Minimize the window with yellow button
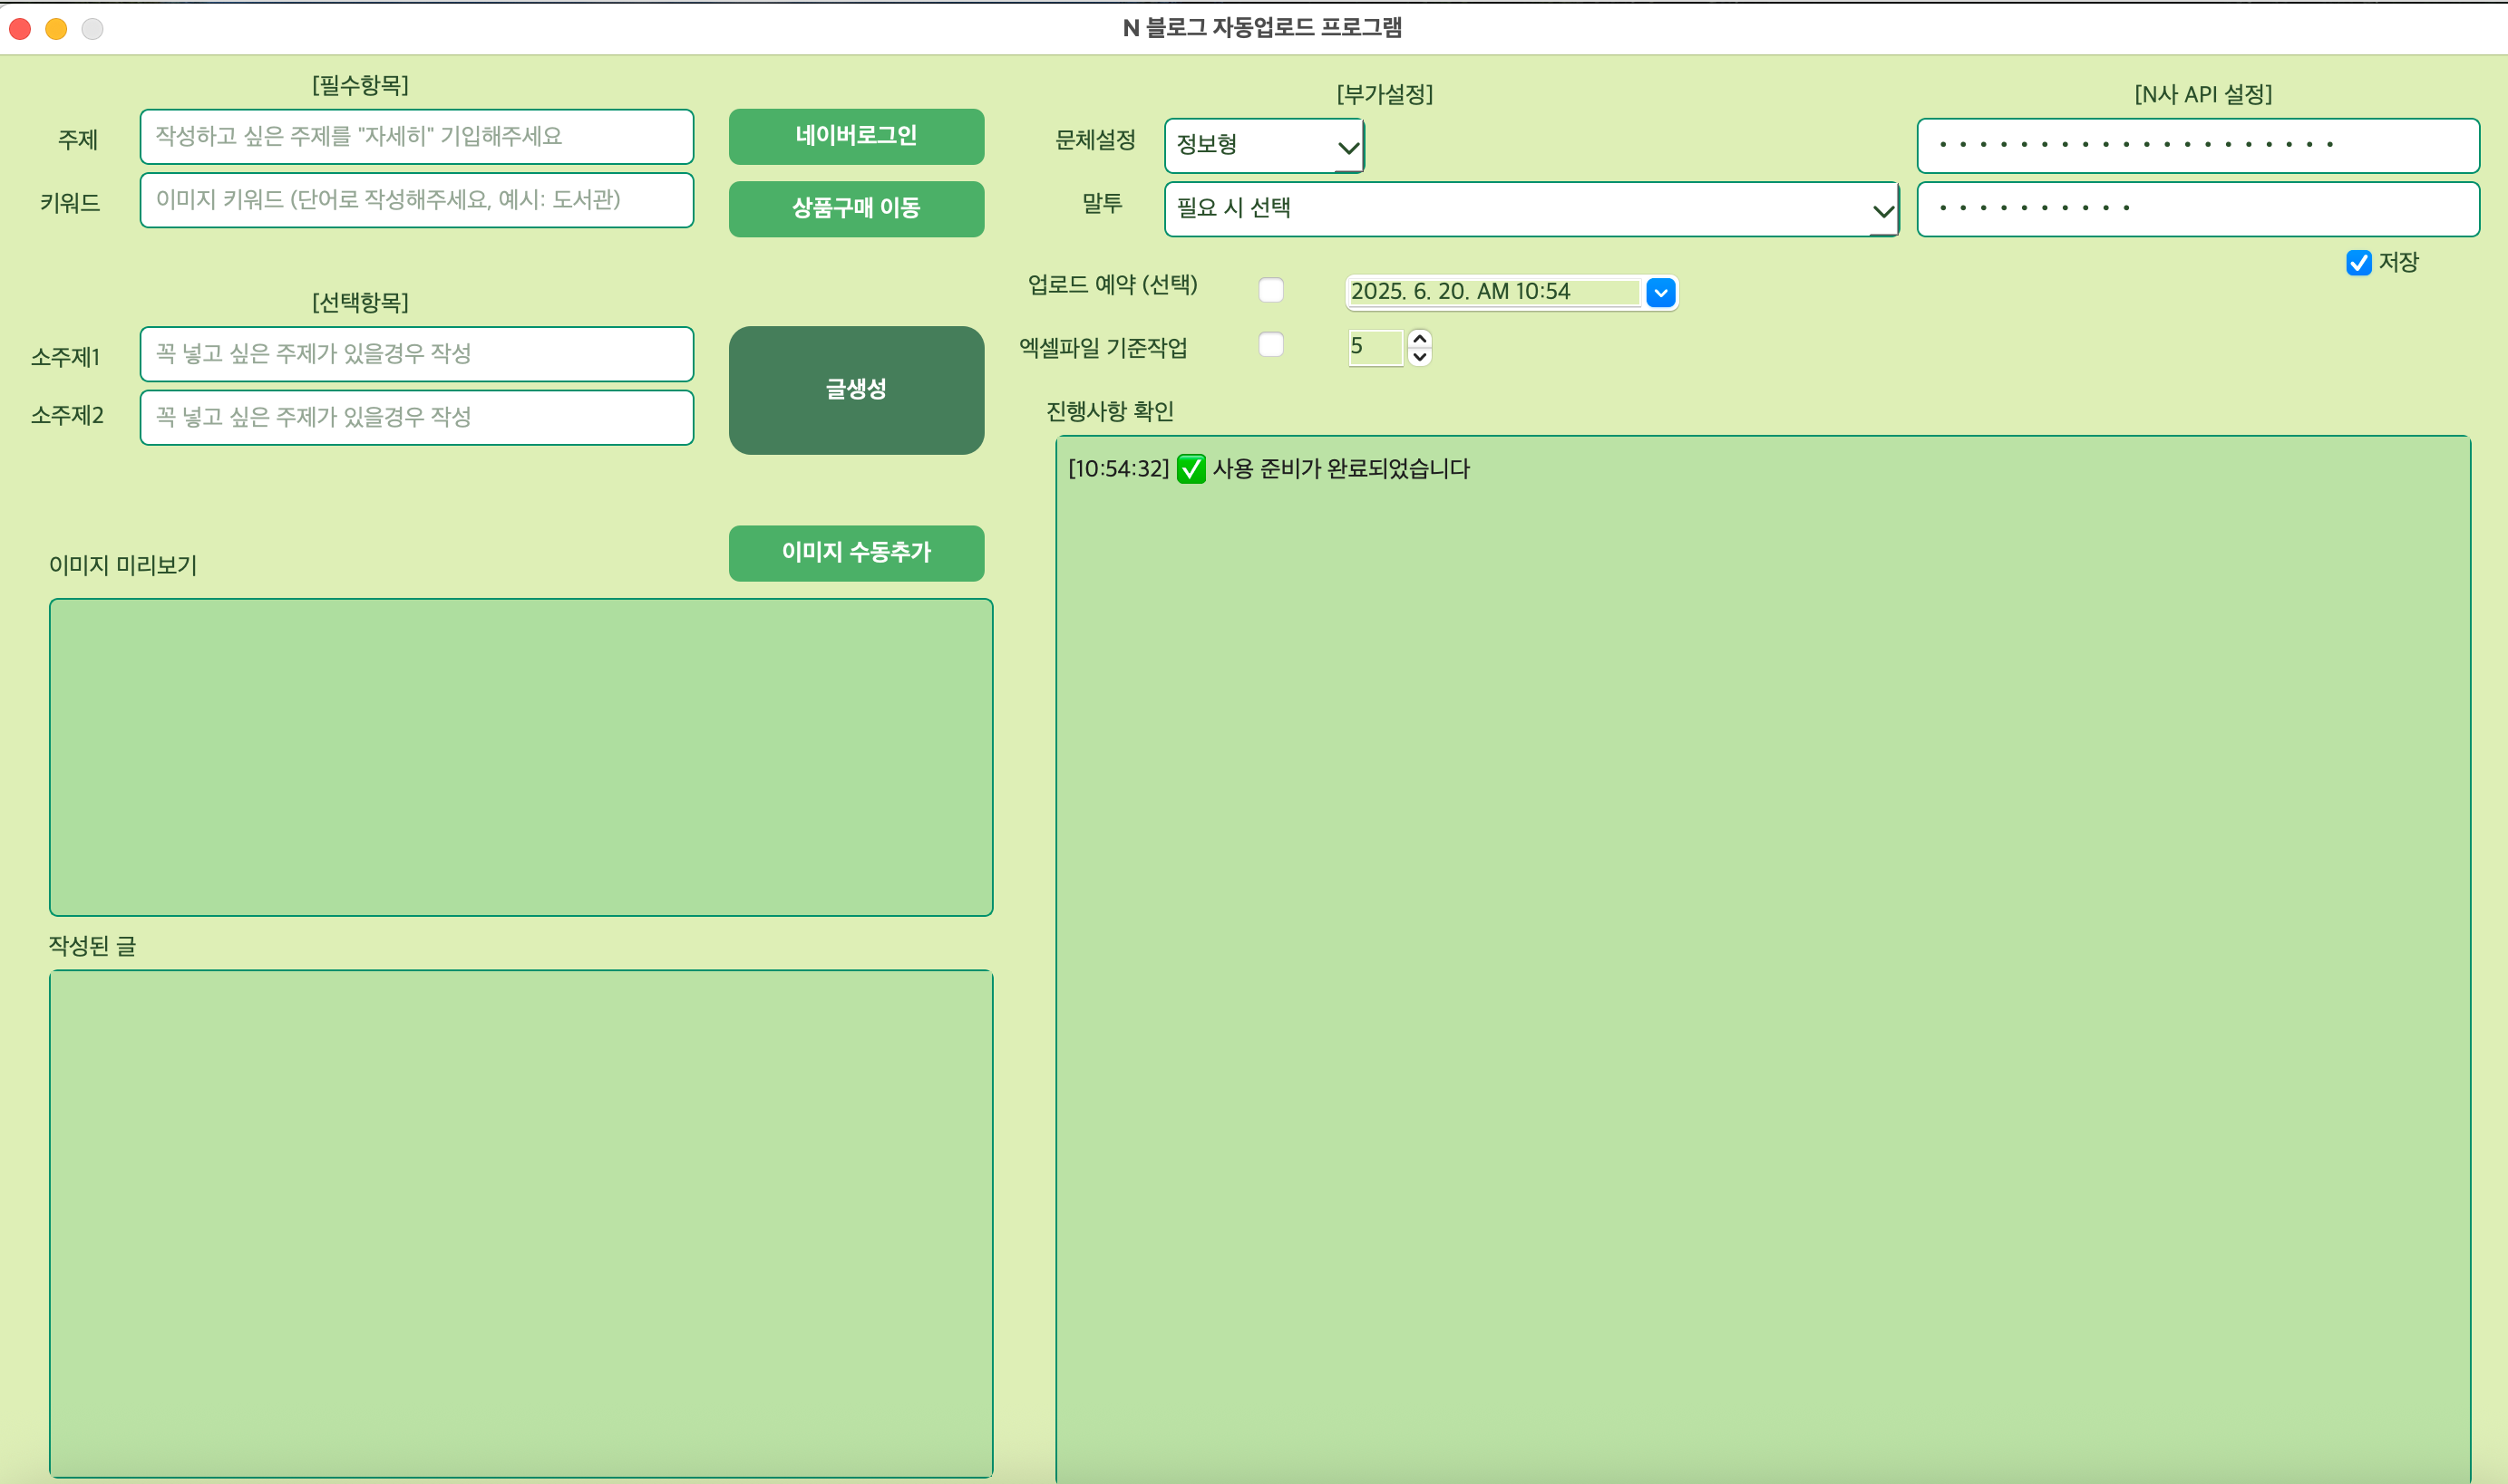 [56, 29]
